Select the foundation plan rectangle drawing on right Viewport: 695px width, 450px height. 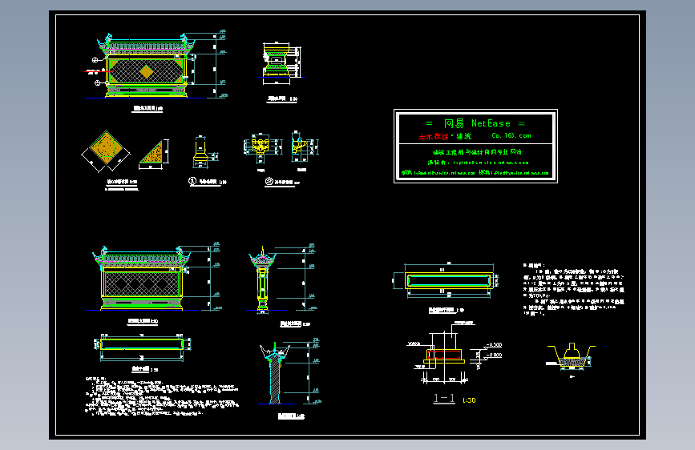pos(449,280)
